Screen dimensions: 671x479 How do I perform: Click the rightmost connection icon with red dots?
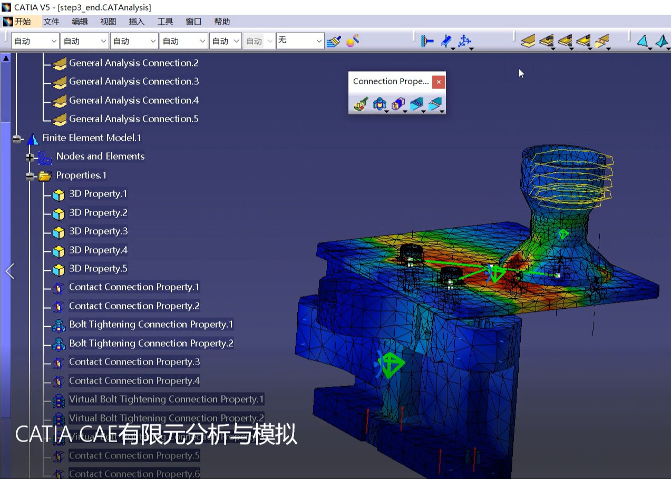[x=602, y=41]
